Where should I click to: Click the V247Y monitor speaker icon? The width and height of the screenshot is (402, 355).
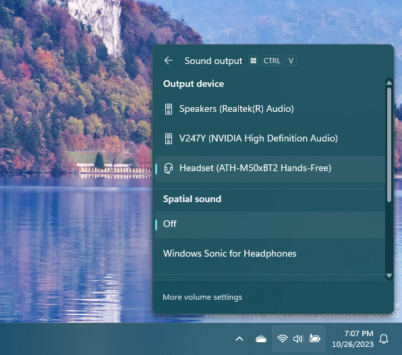click(x=169, y=139)
